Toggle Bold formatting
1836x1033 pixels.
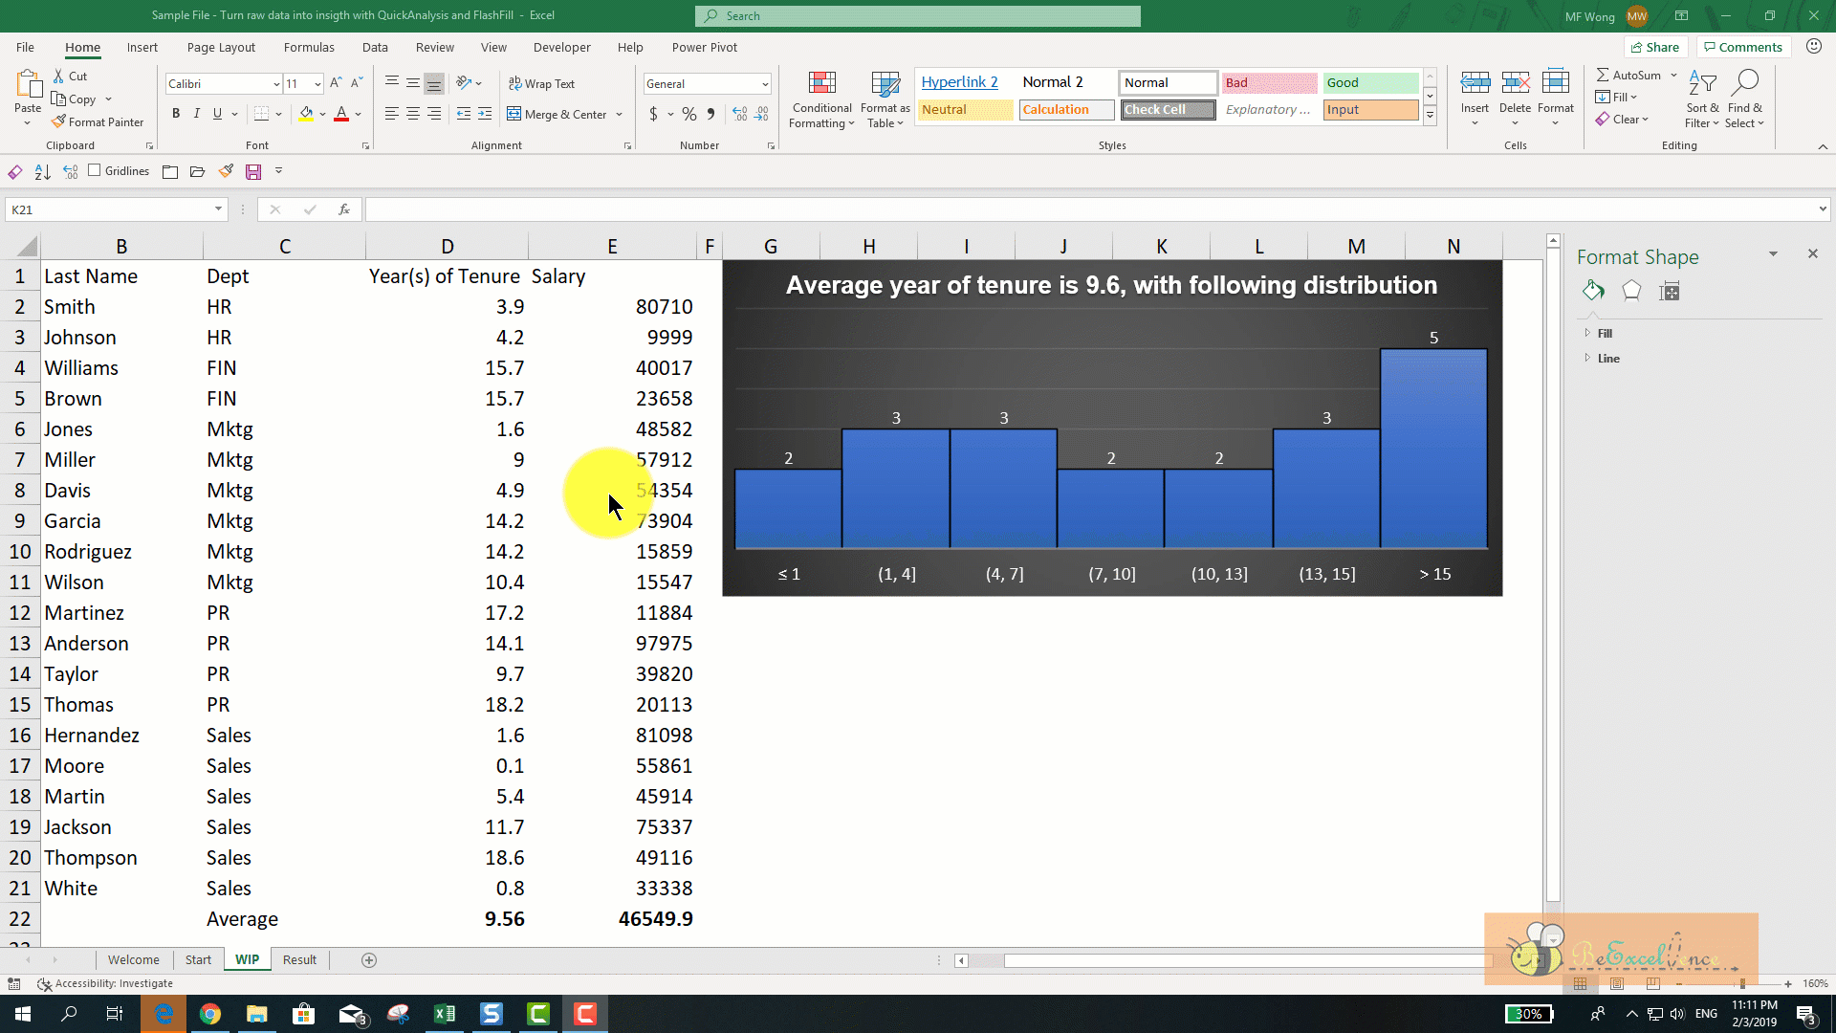[176, 114]
